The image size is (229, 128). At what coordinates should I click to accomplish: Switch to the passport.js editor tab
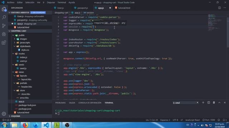point(83,8)
